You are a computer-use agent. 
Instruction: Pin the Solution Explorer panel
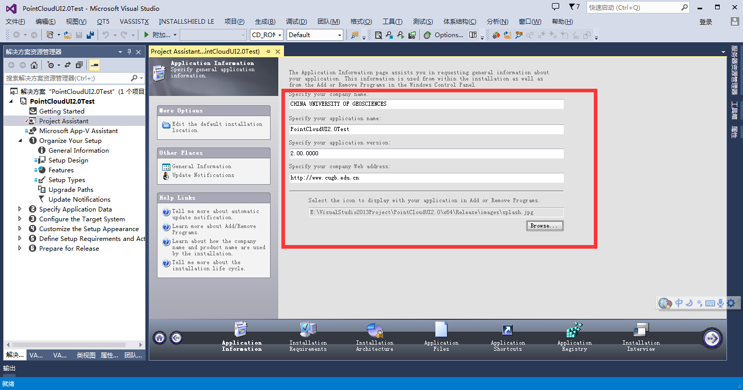click(129, 52)
